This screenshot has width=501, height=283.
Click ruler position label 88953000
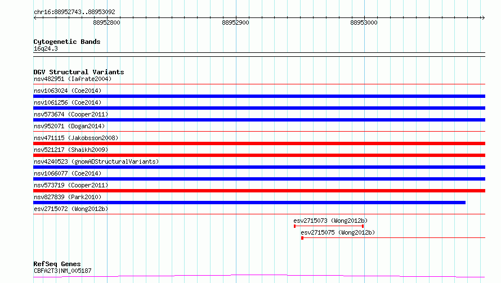click(364, 23)
